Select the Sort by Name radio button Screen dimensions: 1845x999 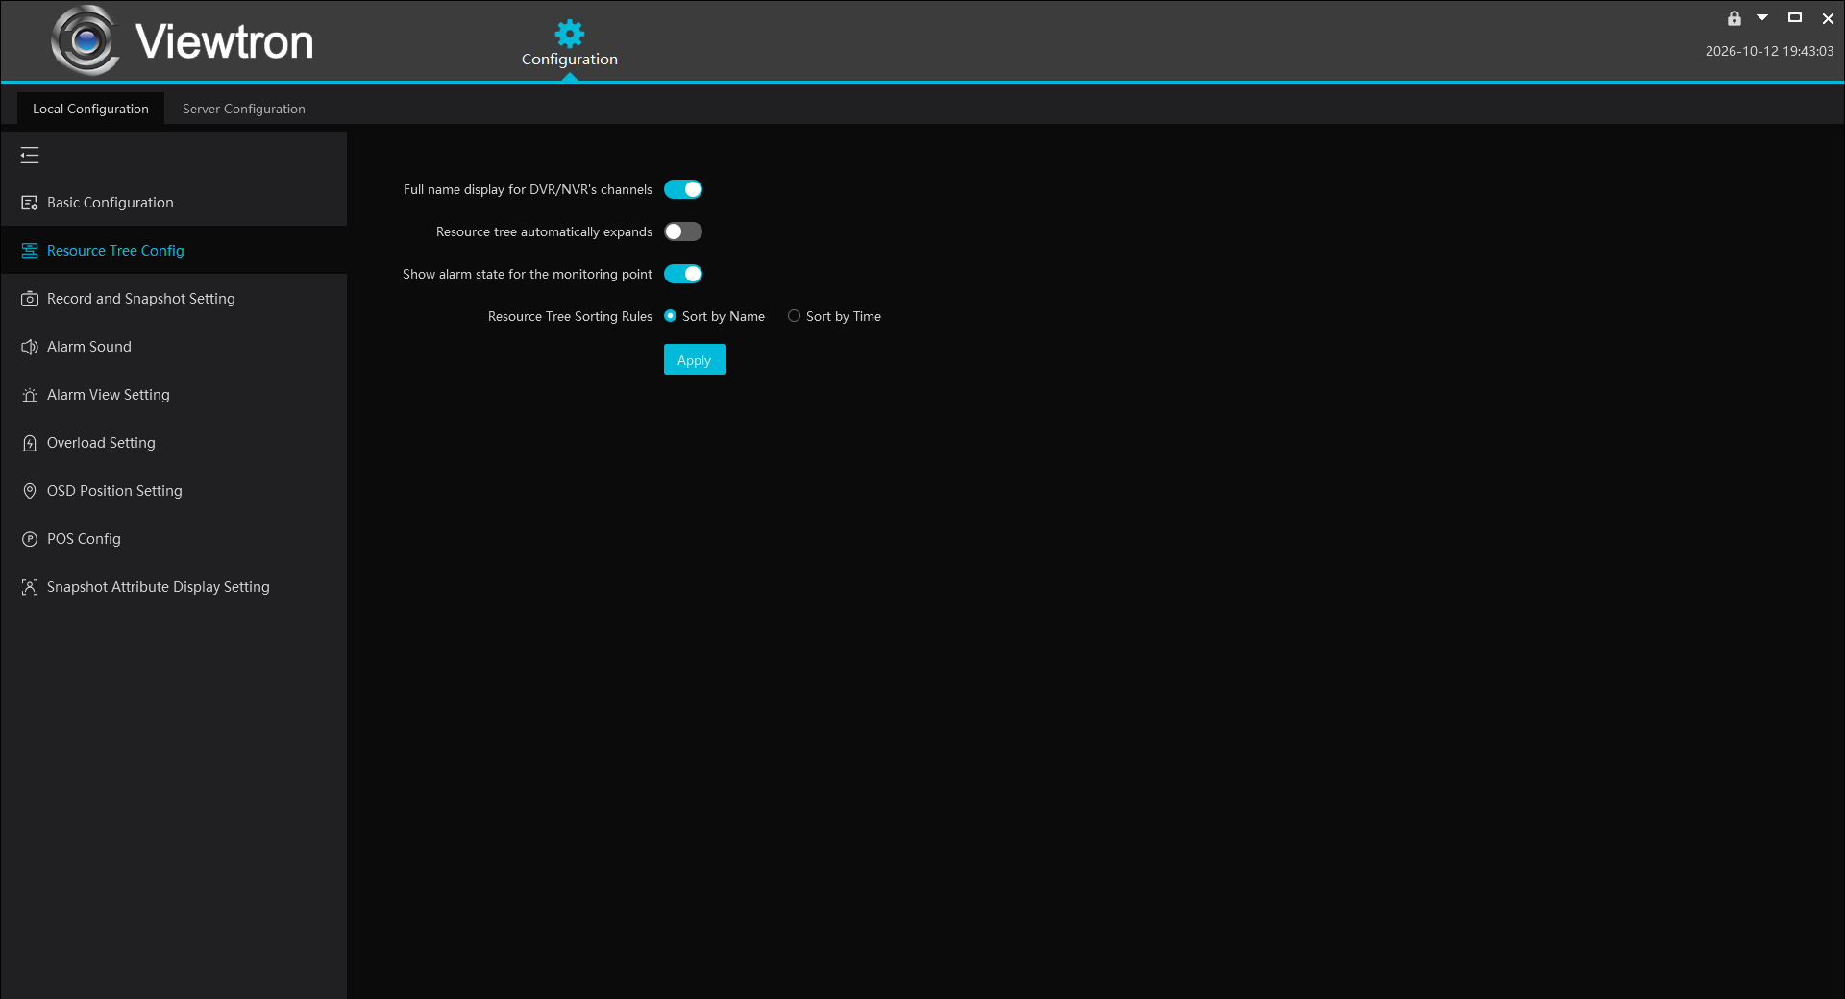[671, 316]
